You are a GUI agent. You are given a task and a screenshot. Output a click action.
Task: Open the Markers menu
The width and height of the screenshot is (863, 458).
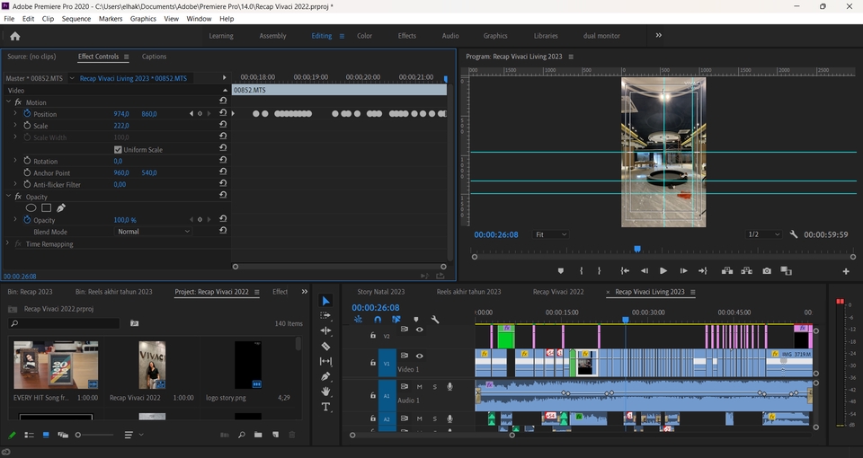click(x=111, y=19)
